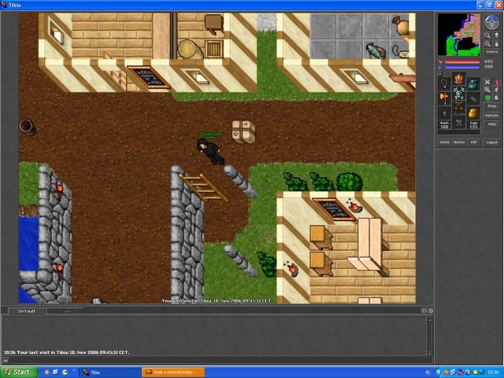Click the blue mana bar
This screenshot has width=504, height=378.
pyautogui.click(x=462, y=67)
